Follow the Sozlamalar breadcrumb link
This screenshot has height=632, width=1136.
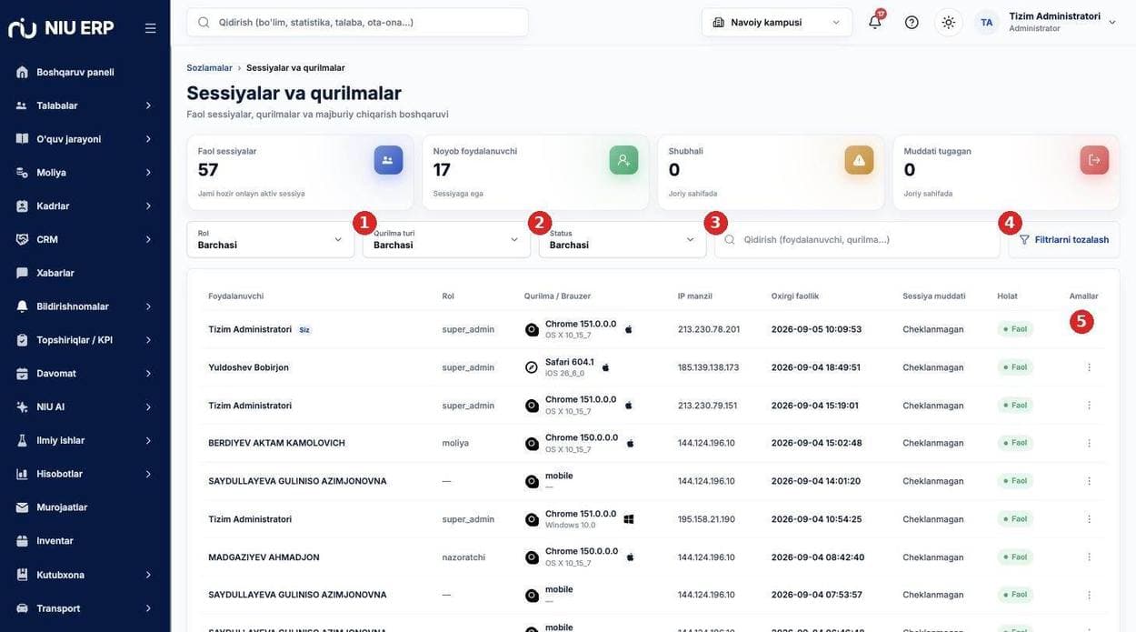point(209,67)
